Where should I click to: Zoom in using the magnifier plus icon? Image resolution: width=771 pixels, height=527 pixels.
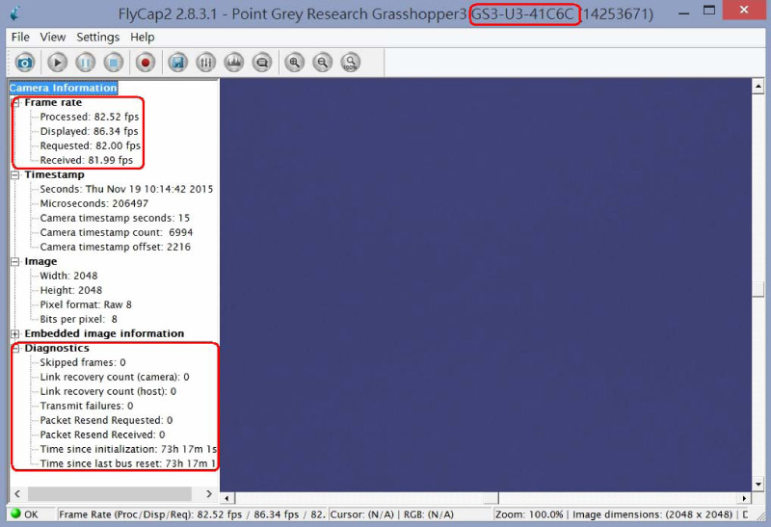point(295,63)
